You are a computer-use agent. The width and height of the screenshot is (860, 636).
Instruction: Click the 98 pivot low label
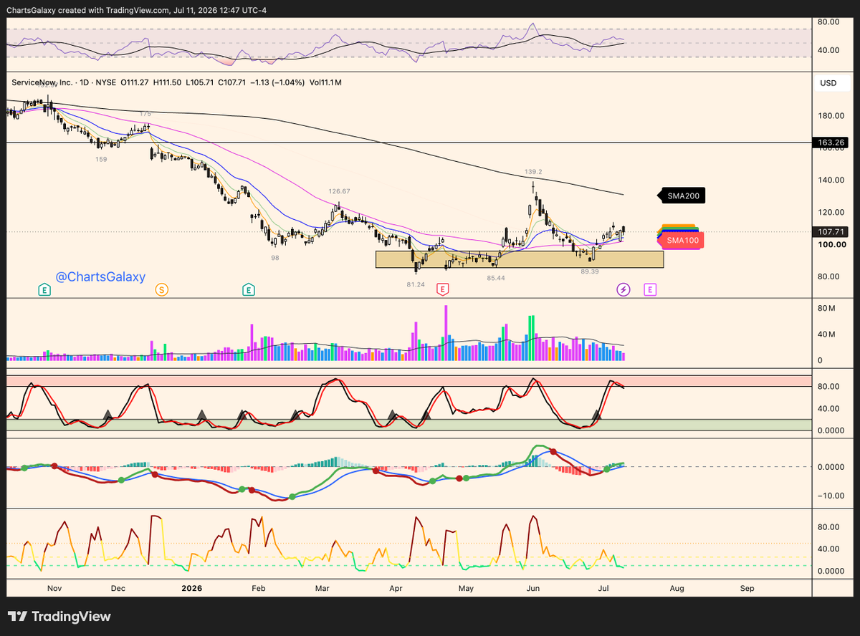tap(274, 257)
